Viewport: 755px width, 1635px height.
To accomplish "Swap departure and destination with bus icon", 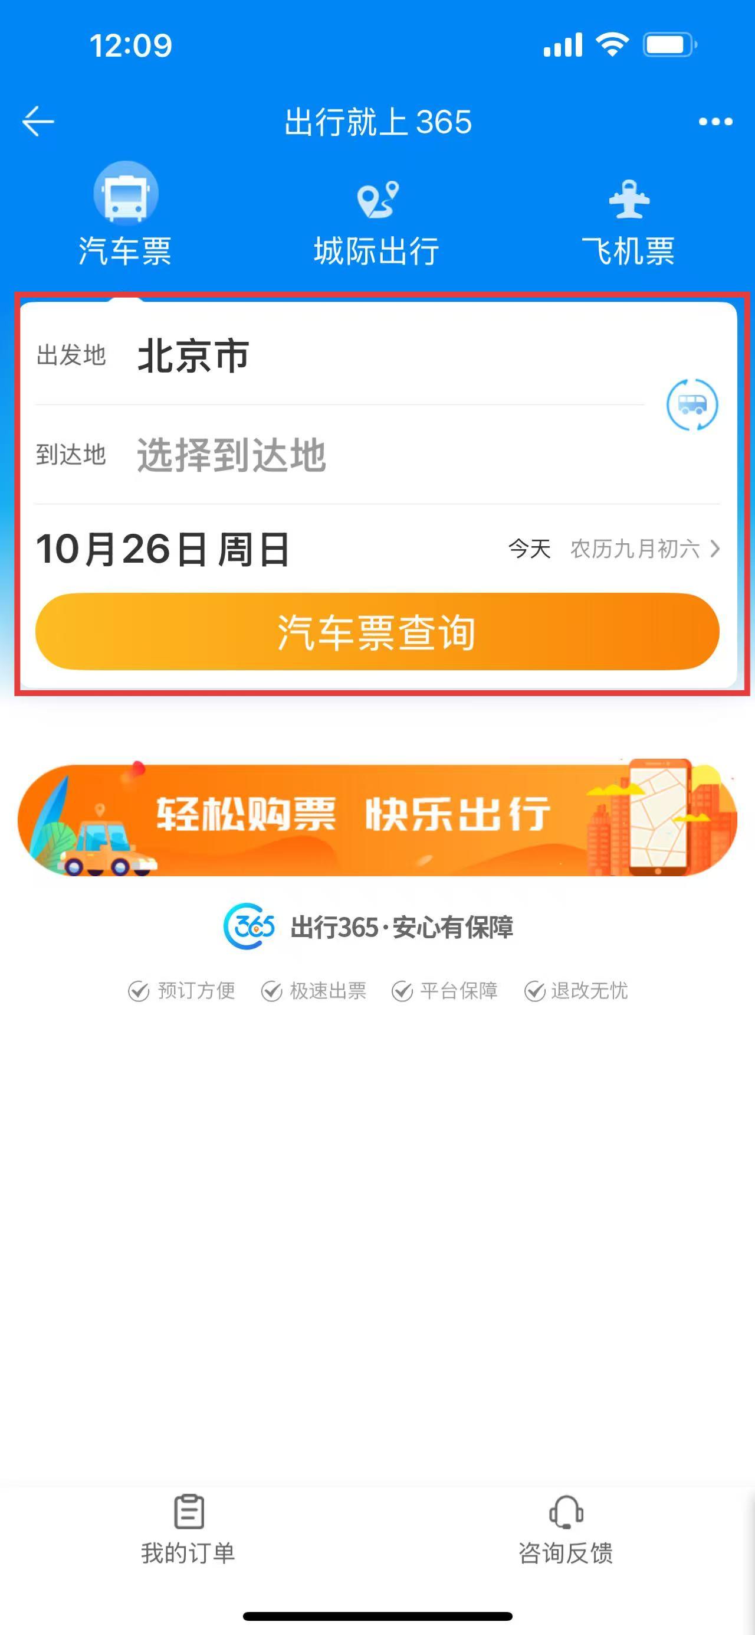I will pos(692,404).
